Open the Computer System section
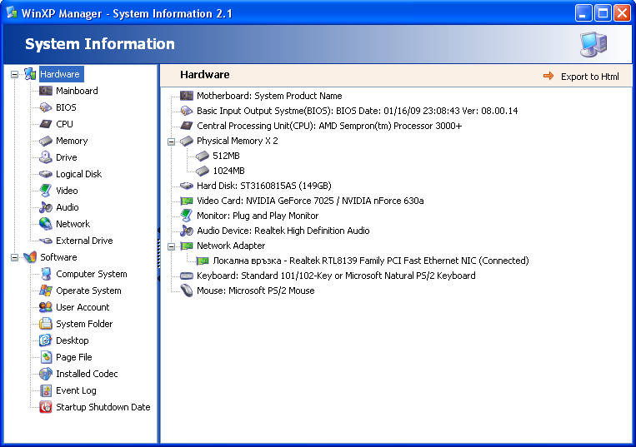Screen dimensions: 636x447 pyautogui.click(x=91, y=274)
